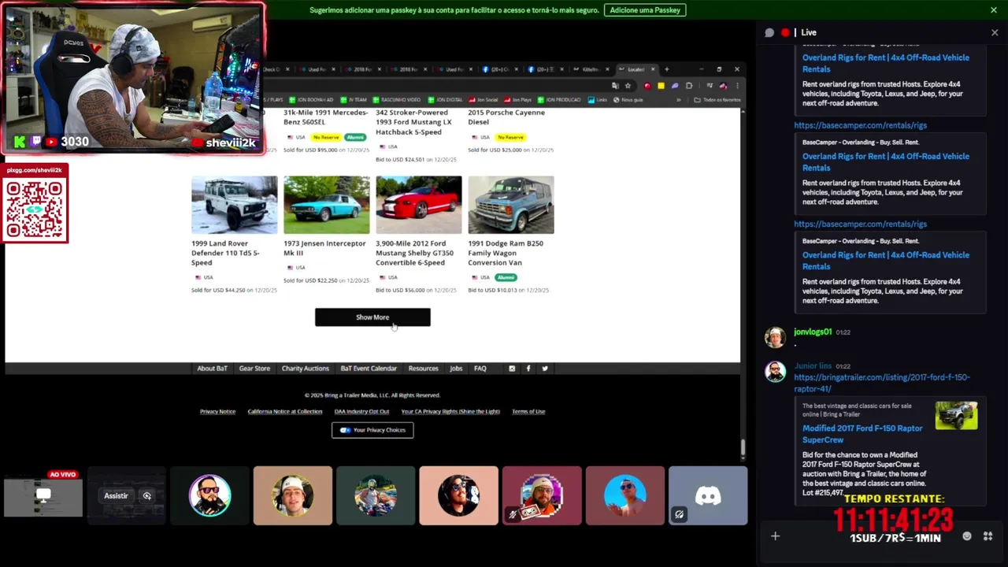Click Junior lins' avatar in chat
The height and width of the screenshot is (567, 1008).
[x=776, y=372]
